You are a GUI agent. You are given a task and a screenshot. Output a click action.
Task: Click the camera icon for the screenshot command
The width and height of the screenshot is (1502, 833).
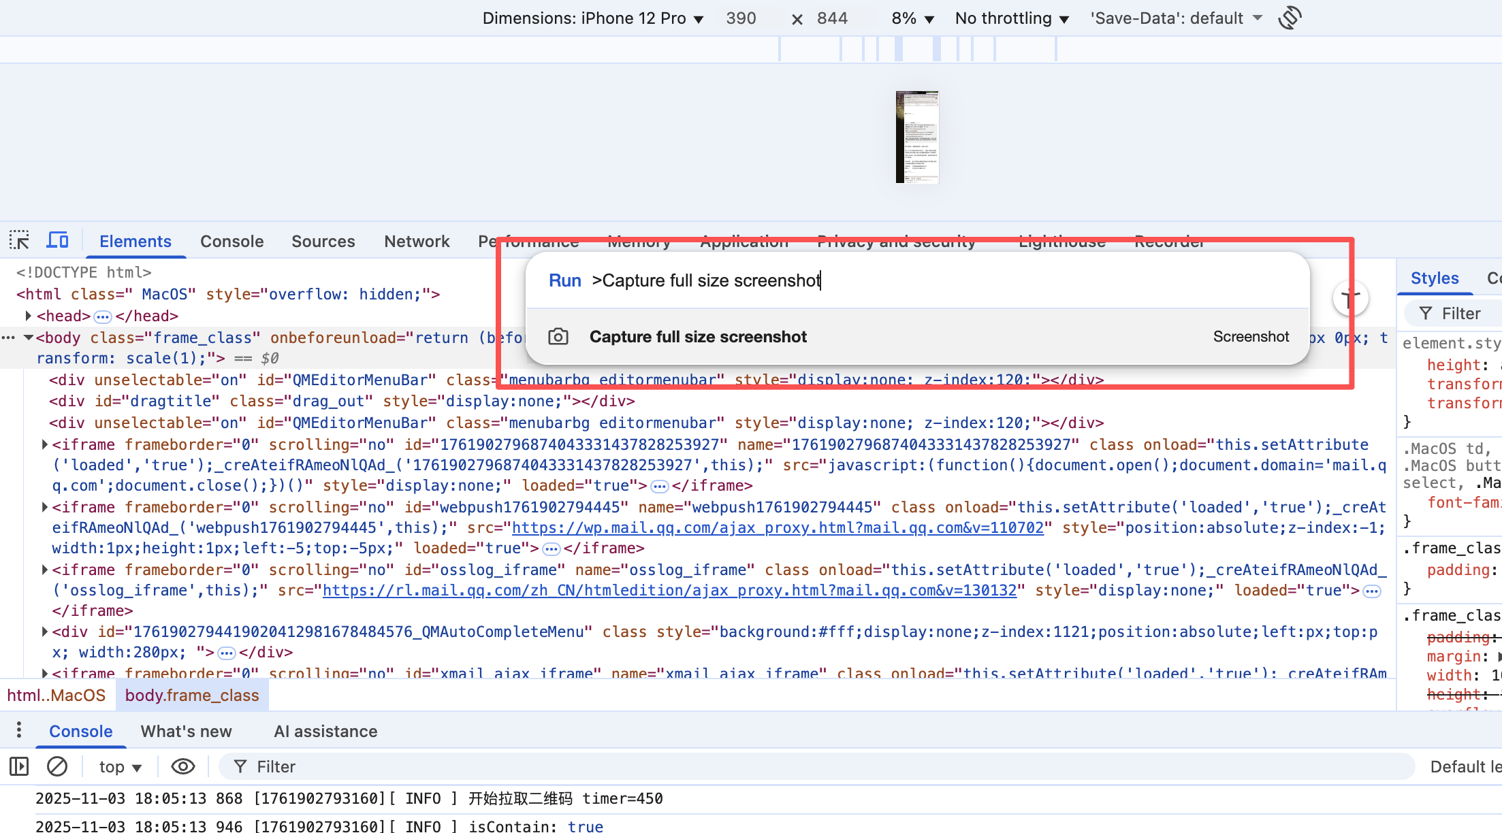click(558, 337)
